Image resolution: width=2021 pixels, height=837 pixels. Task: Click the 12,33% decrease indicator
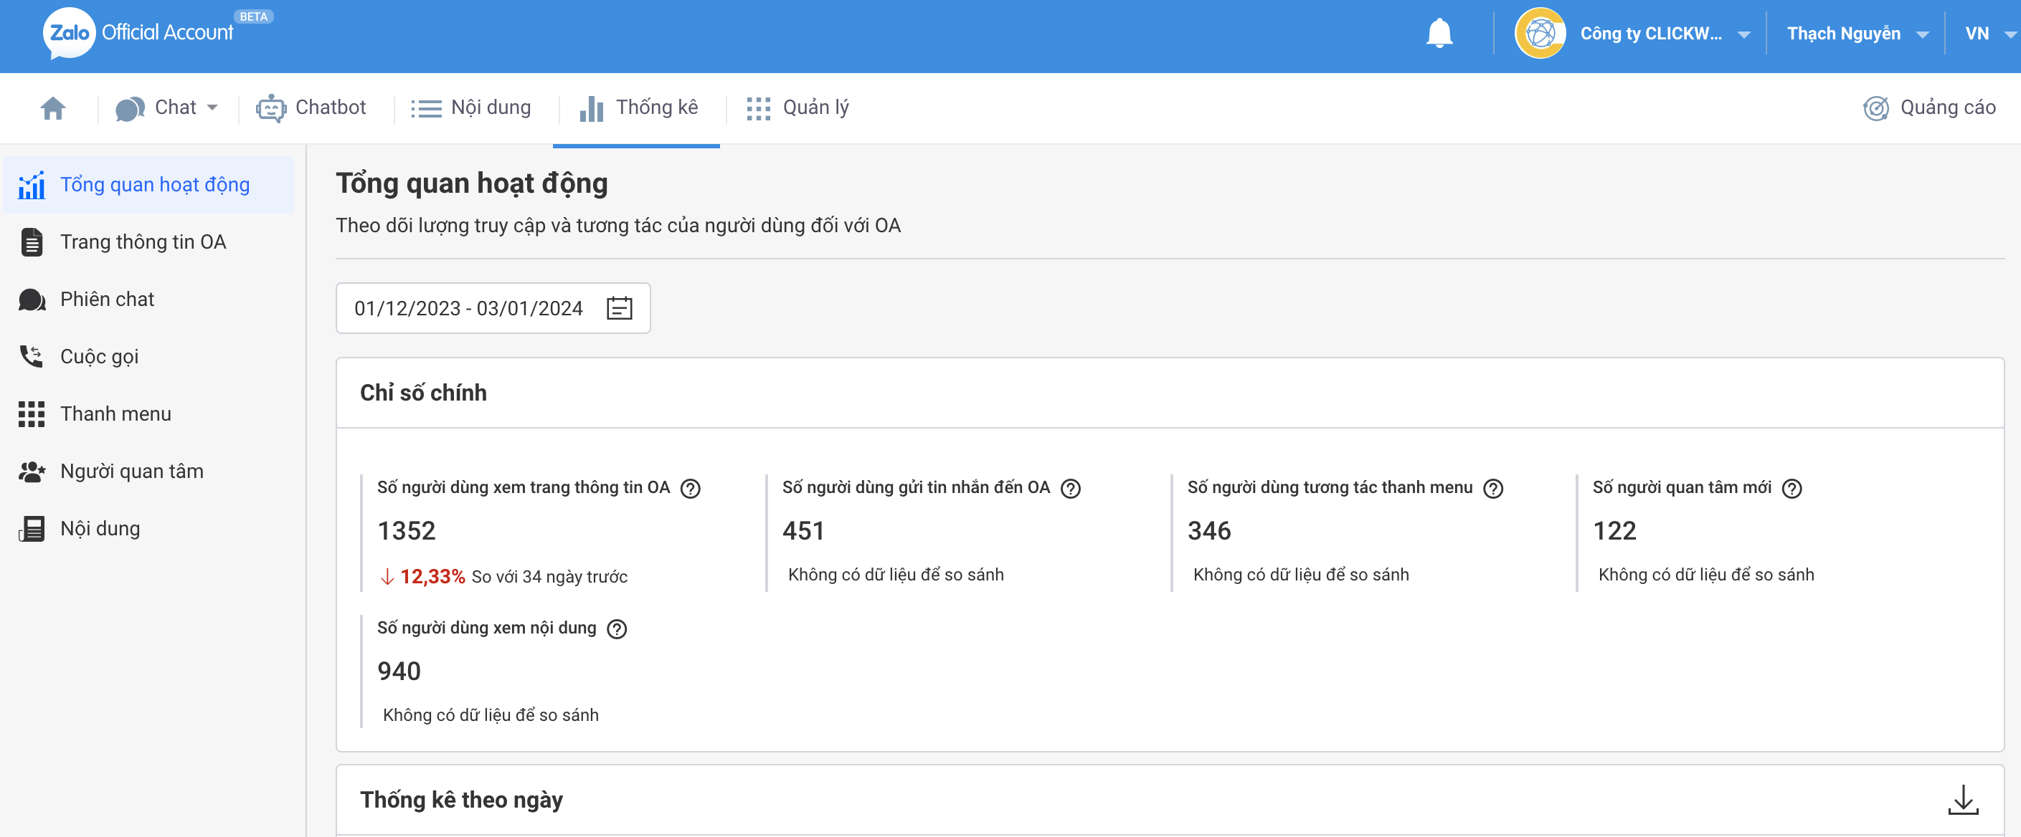coord(423,577)
